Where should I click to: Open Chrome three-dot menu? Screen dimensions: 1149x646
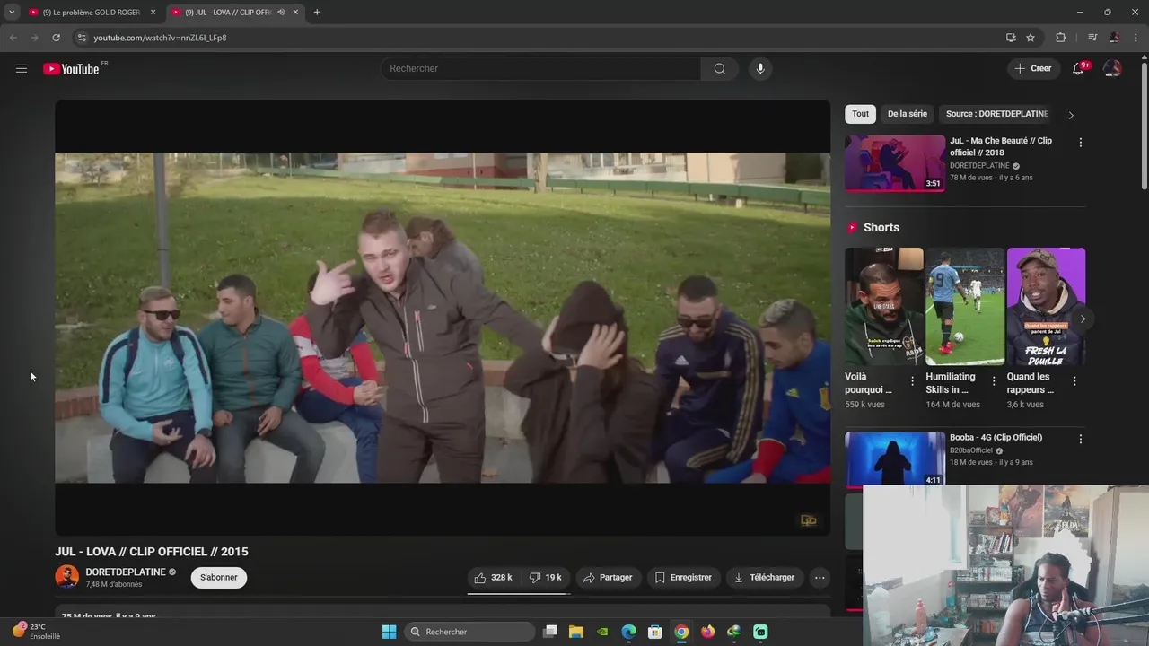(1135, 38)
